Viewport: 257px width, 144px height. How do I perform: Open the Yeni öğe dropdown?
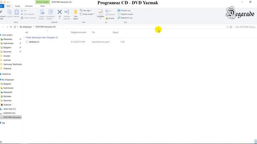click(x=86, y=10)
